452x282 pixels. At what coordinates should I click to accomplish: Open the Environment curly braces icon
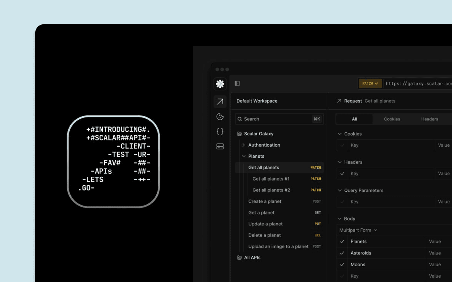[220, 131]
